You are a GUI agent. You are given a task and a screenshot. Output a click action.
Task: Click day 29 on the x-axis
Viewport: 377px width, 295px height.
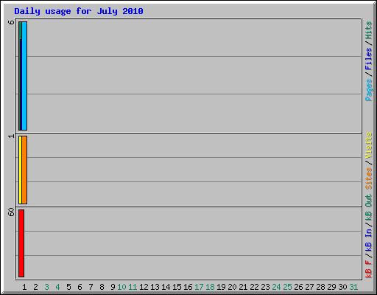[331, 287]
